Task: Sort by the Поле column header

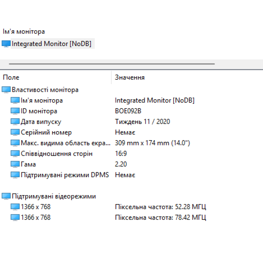Action: (11, 77)
